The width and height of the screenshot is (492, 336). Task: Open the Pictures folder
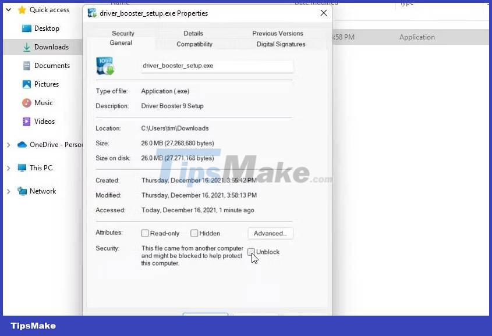46,84
